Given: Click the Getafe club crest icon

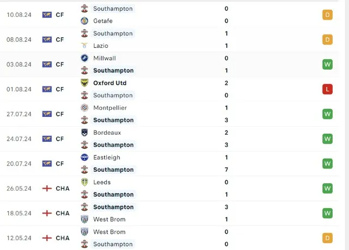Looking at the screenshot, I should [85, 21].
